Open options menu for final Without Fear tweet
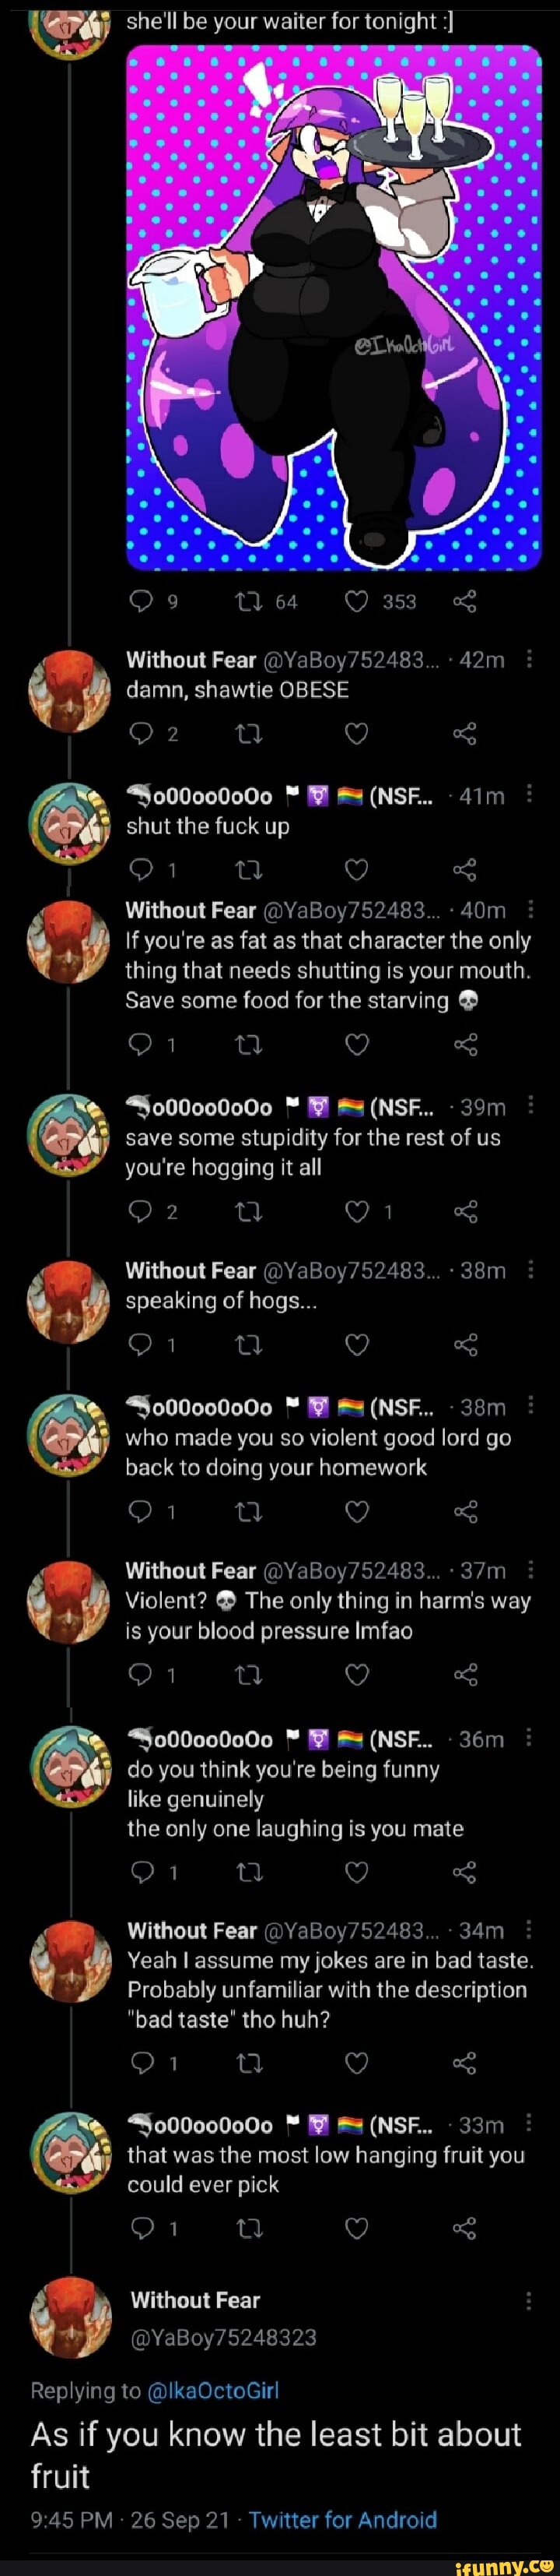The image size is (560, 2576). point(528,2300)
